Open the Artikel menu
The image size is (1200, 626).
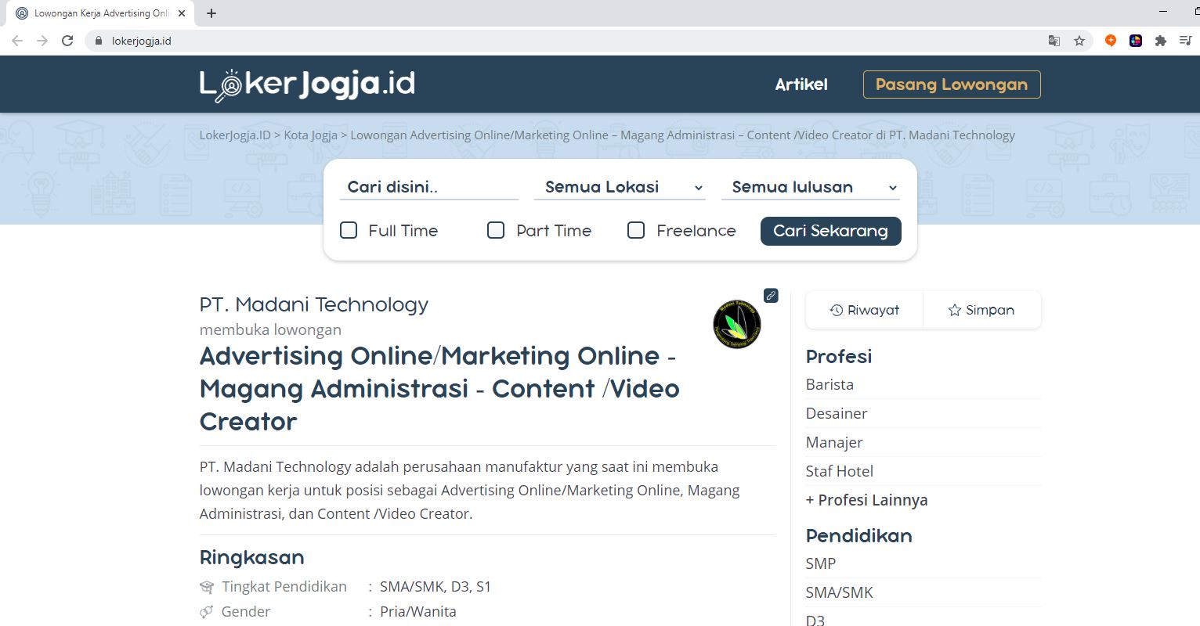point(801,84)
